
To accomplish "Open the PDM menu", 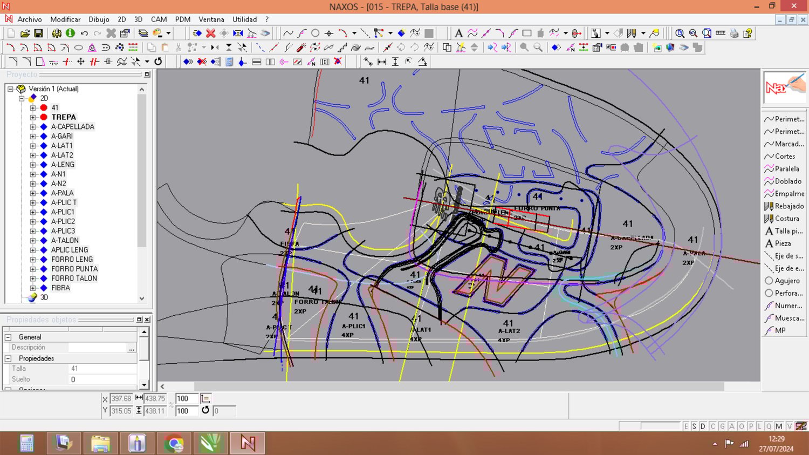I will (183, 19).
